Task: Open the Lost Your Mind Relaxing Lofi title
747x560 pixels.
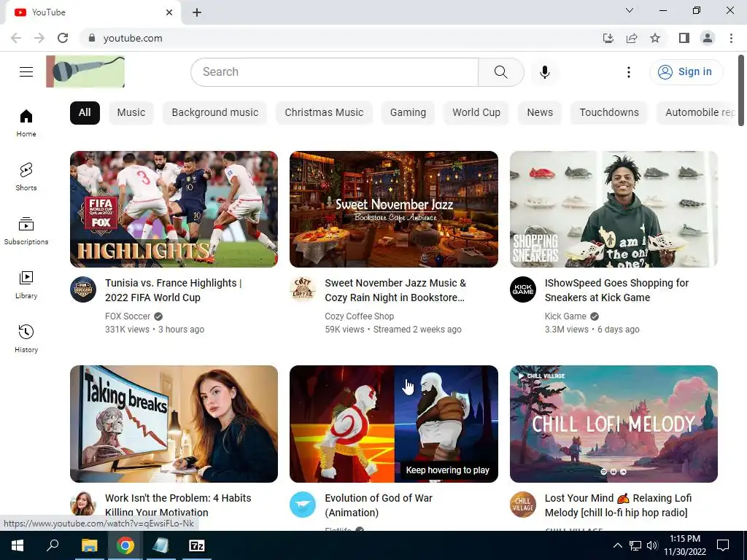Action: 618,505
